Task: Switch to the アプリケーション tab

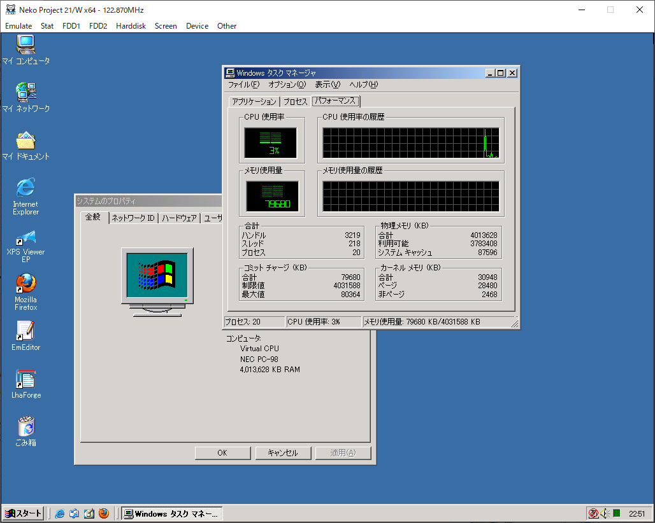Action: 254,101
